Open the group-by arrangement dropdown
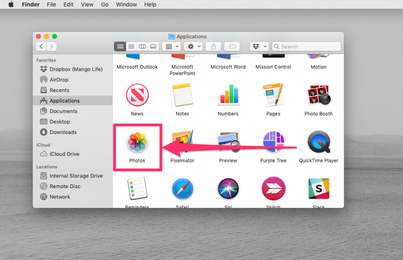 [172, 47]
